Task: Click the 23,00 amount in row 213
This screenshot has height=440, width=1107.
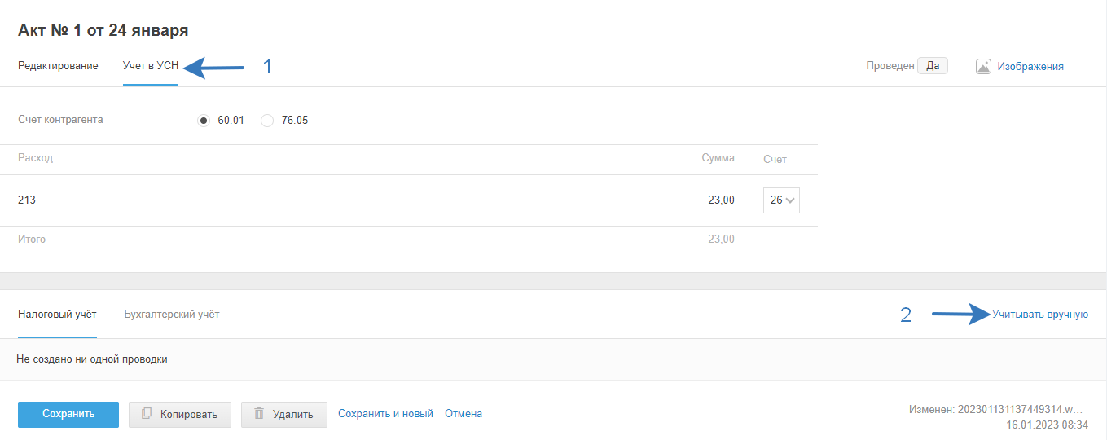Action: [721, 200]
